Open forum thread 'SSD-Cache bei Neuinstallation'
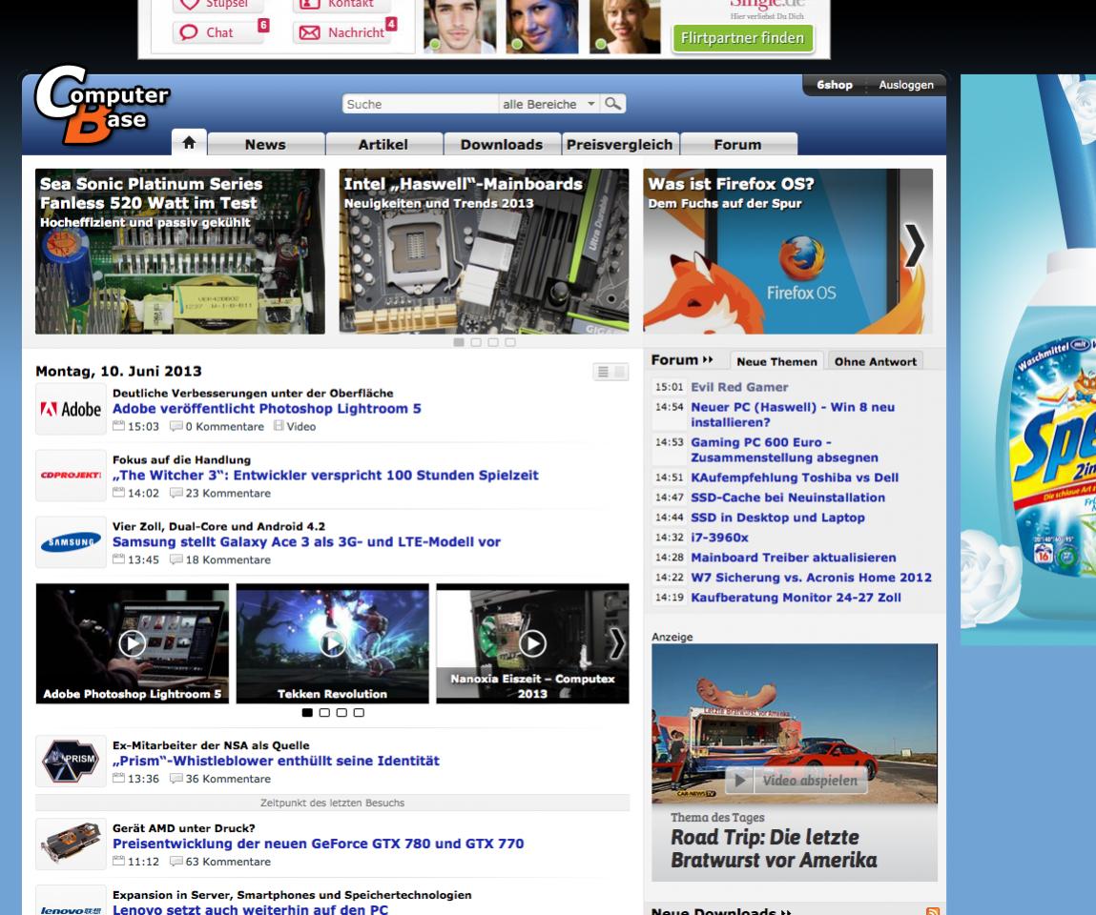The width and height of the screenshot is (1096, 915). coord(788,498)
